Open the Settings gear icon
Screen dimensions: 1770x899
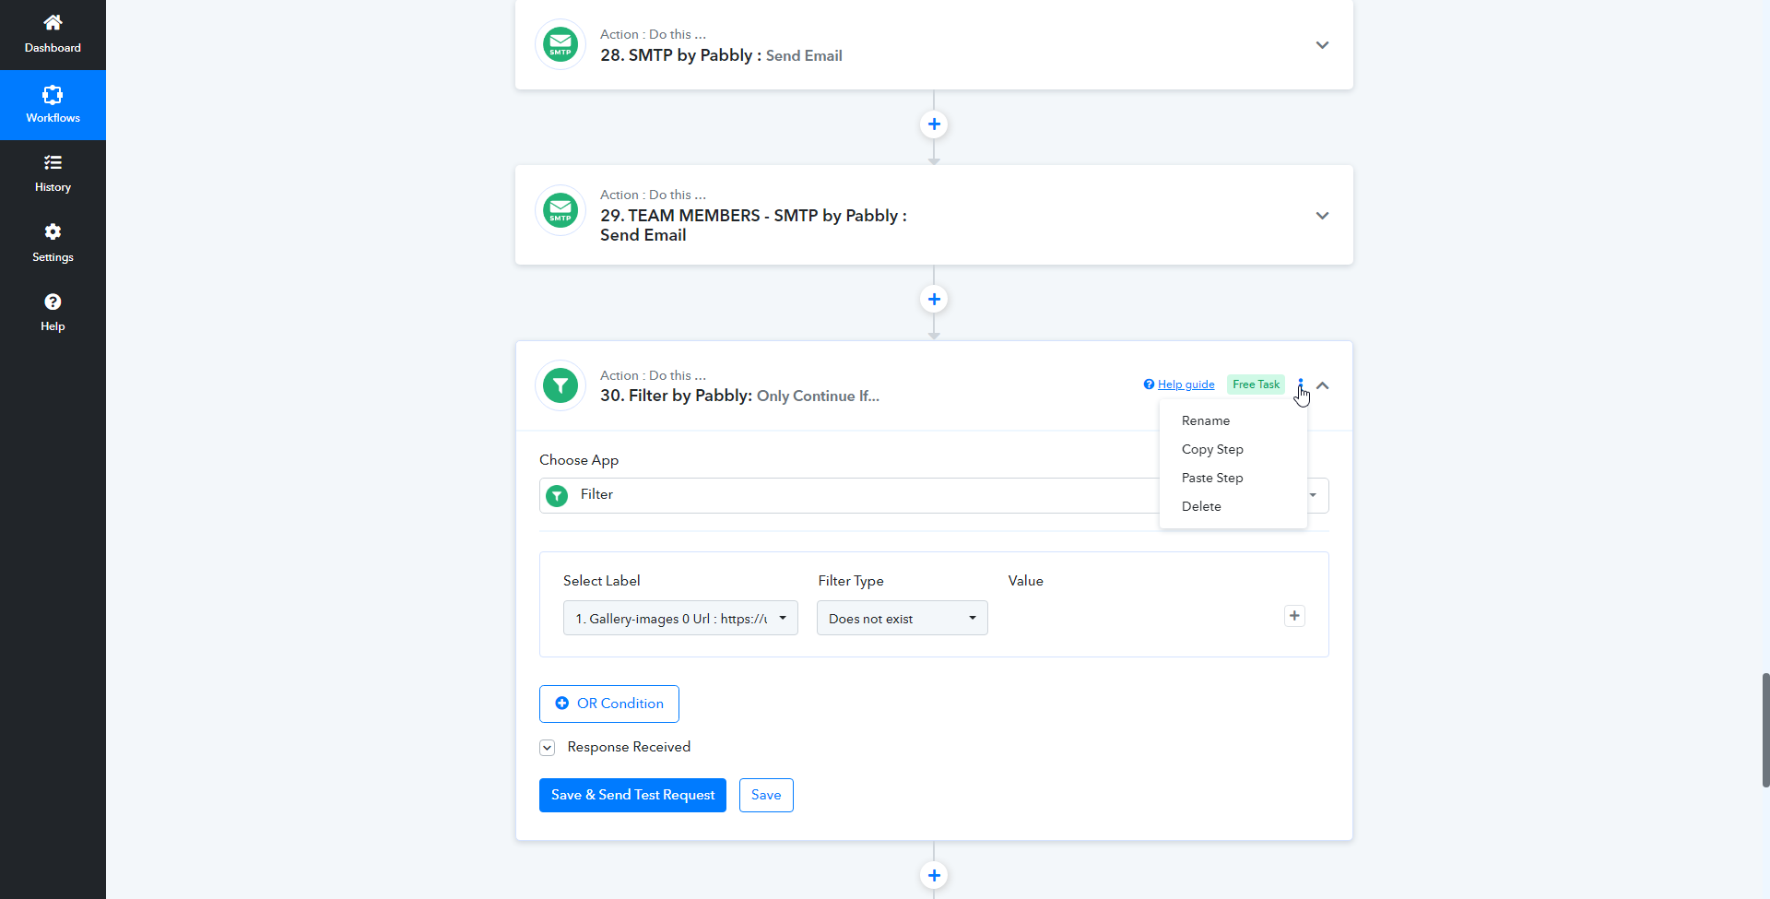[x=53, y=231]
